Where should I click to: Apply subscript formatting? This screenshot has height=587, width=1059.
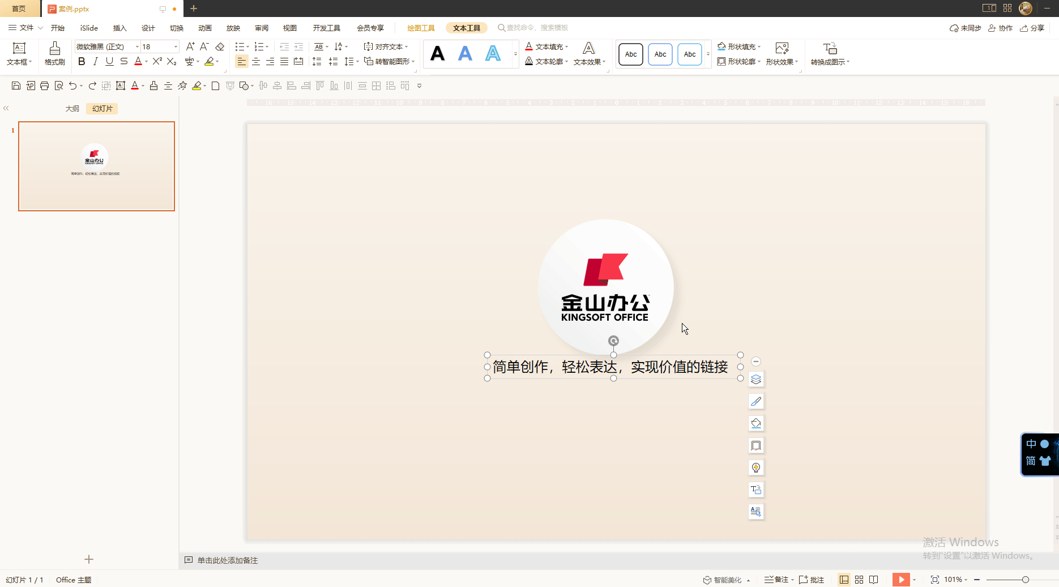tap(172, 61)
